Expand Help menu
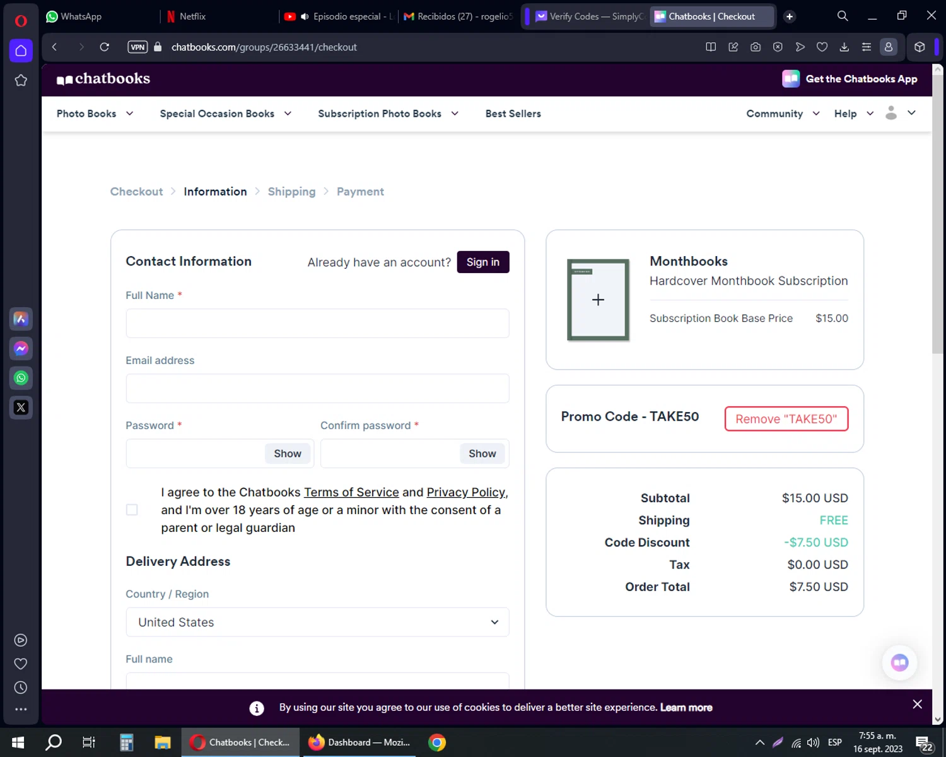The height and width of the screenshot is (757, 946). point(854,114)
